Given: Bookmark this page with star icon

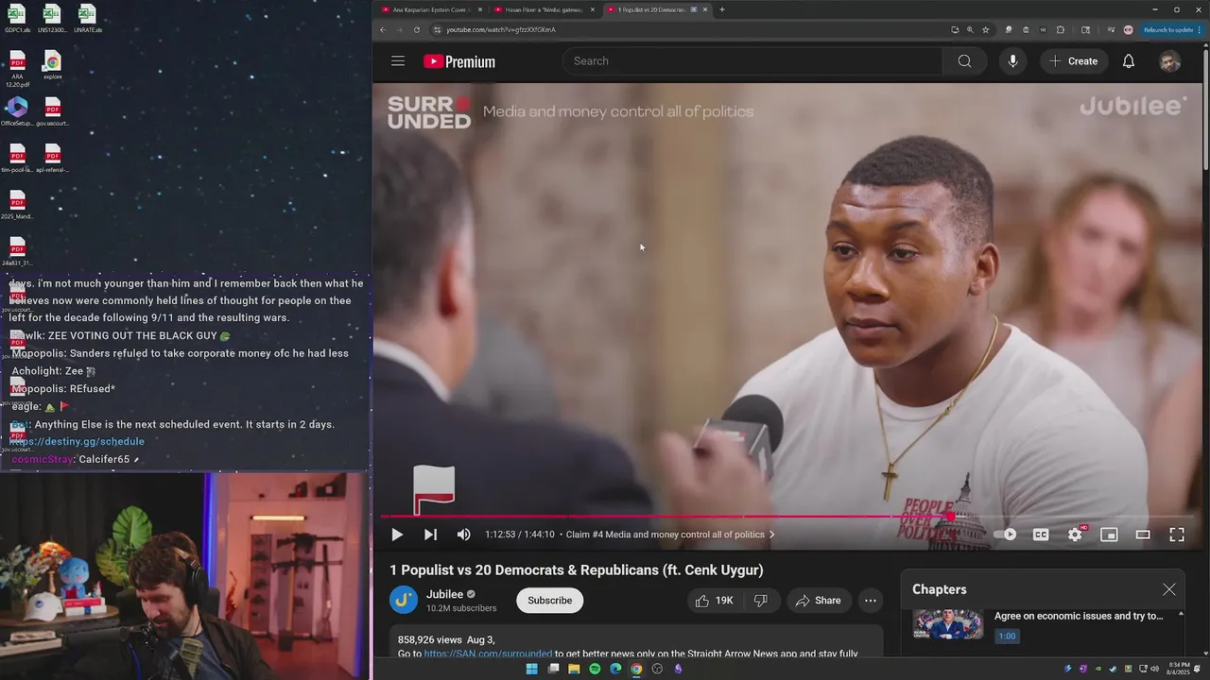Looking at the screenshot, I should (x=986, y=30).
